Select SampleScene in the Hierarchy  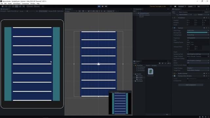144,13
